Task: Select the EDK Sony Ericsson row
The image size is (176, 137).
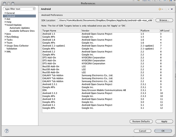Action: tap(108, 90)
